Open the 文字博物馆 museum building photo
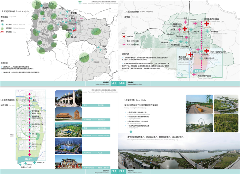240x174 pixels. point(69,114)
